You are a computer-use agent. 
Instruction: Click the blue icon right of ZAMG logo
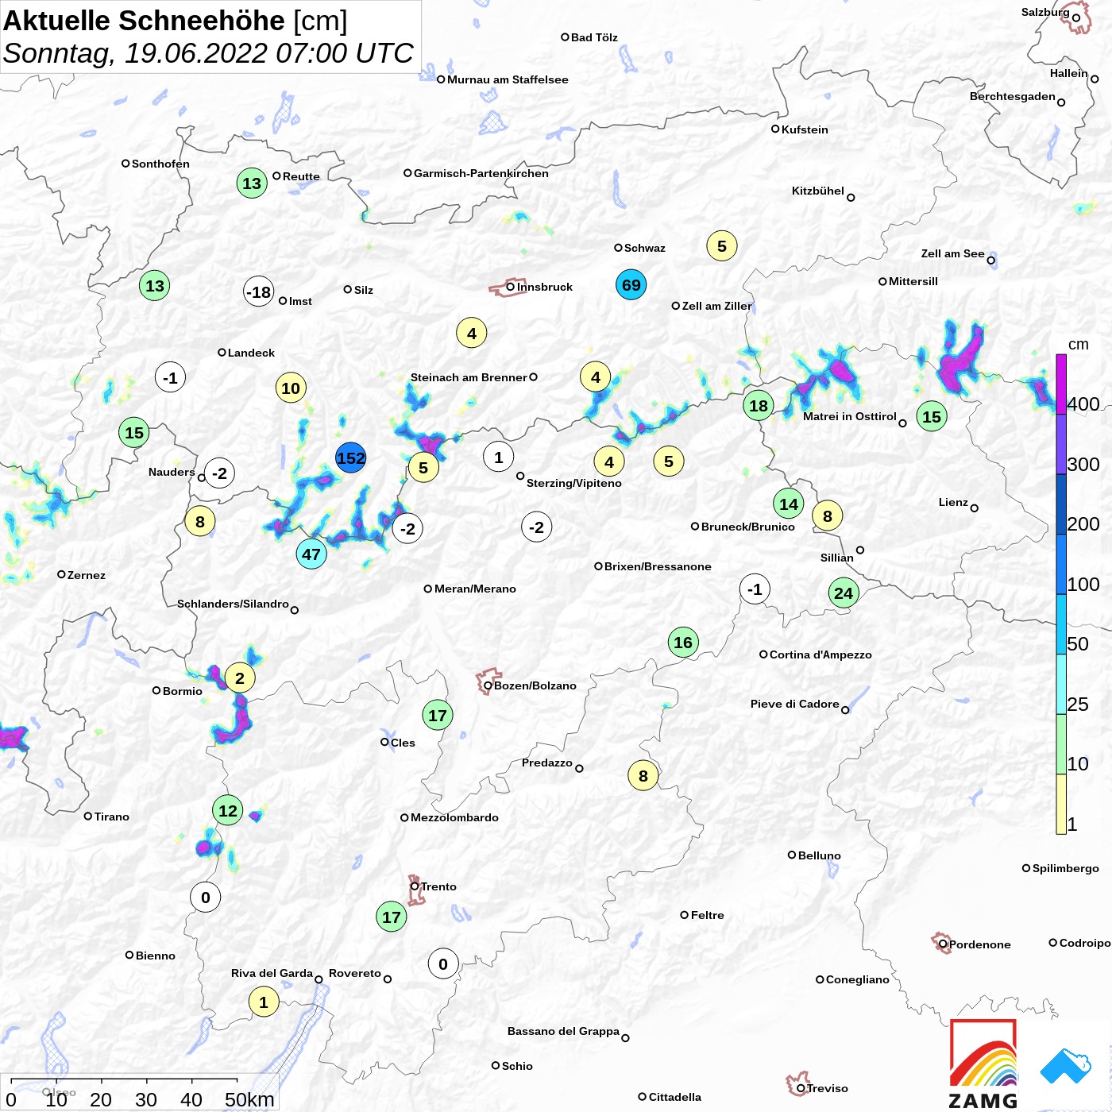tap(1066, 1066)
